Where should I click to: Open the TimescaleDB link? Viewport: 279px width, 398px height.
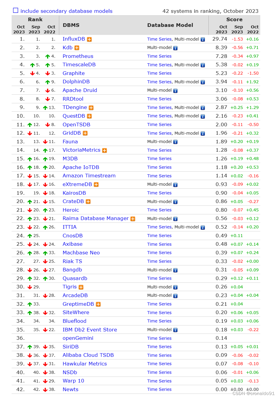pyautogui.click(x=79, y=64)
